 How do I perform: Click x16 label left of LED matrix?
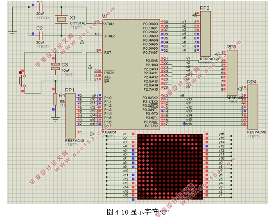125,196
